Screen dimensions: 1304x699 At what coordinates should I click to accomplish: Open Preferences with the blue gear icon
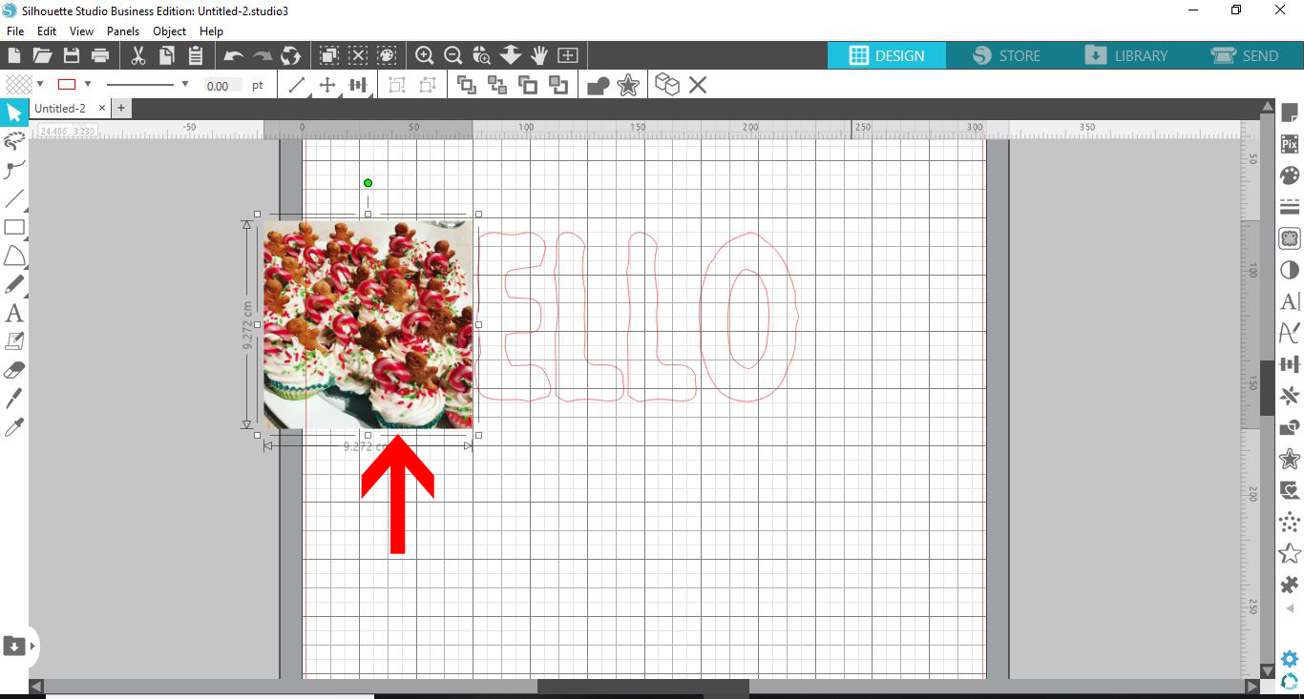pos(1290,659)
